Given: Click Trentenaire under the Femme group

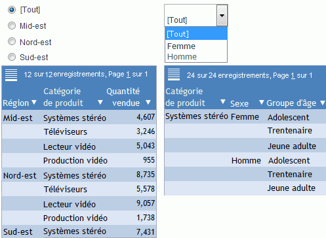Looking at the screenshot, I should click(x=290, y=131).
